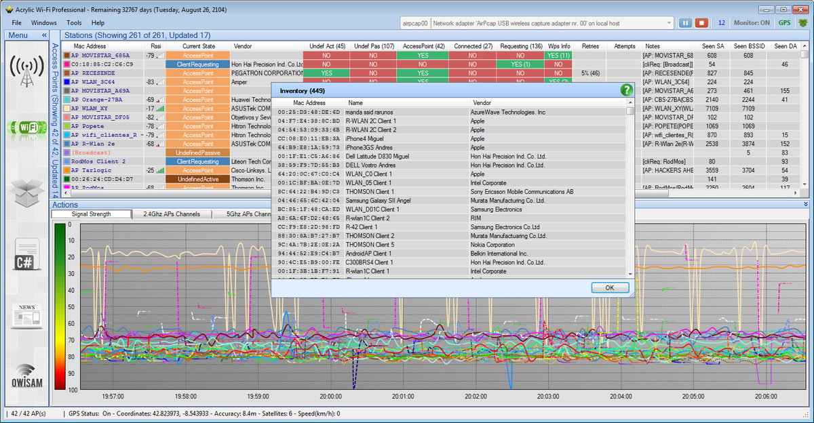Open the Tools menu
814x423 pixels.
pyautogui.click(x=74, y=22)
